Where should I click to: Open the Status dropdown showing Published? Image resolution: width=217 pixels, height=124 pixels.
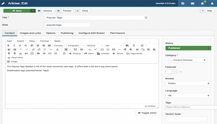coord(188,48)
